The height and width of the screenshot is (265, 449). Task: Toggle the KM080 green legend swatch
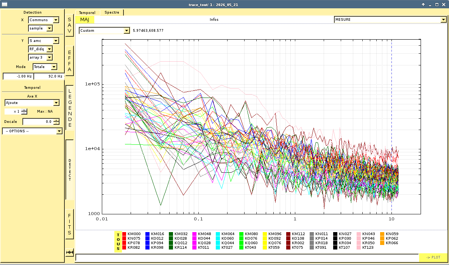[x=242, y=234]
